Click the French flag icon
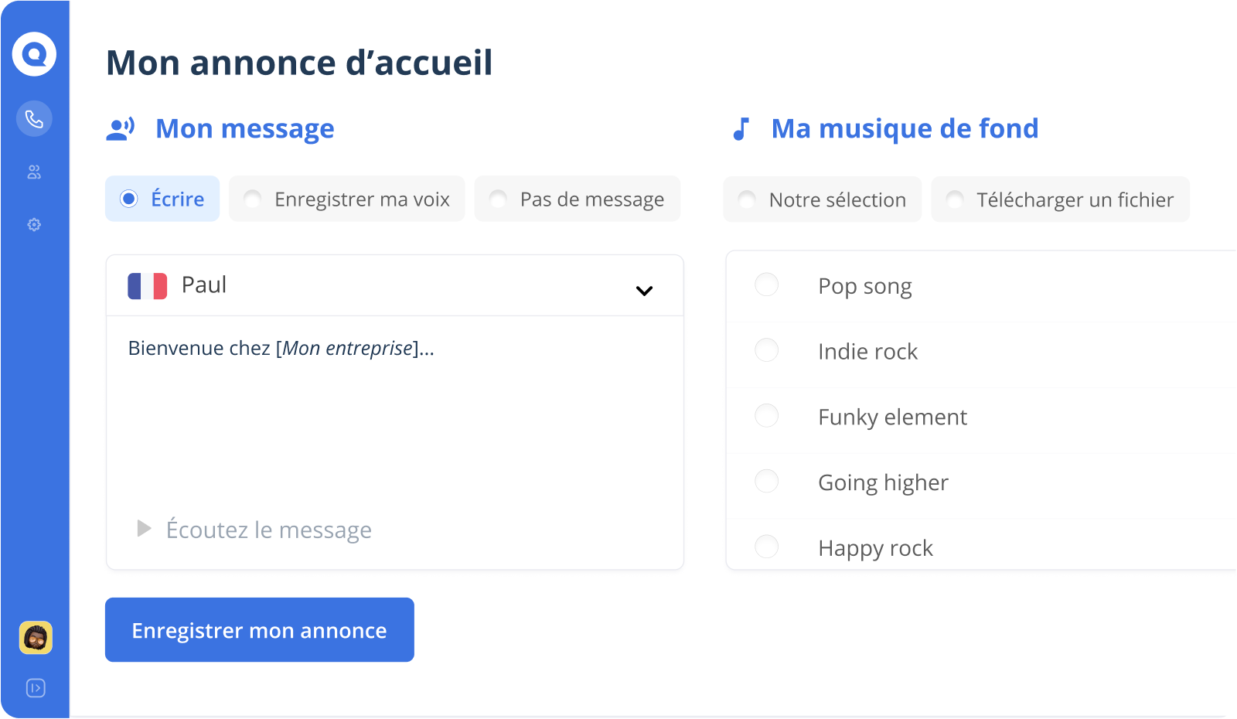The height and width of the screenshot is (719, 1237). (147, 286)
